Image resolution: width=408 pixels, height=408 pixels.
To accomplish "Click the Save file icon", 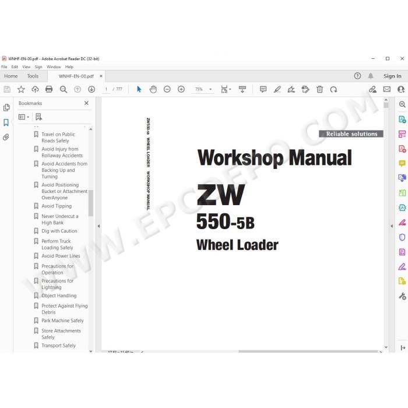I will pyautogui.click(x=7, y=90).
